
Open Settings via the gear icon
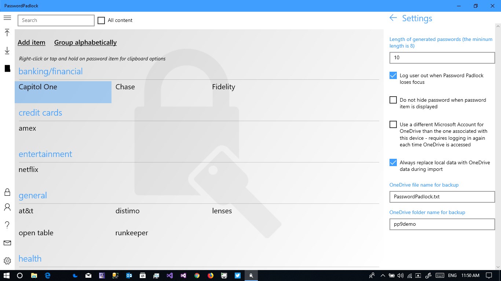pos(7,260)
